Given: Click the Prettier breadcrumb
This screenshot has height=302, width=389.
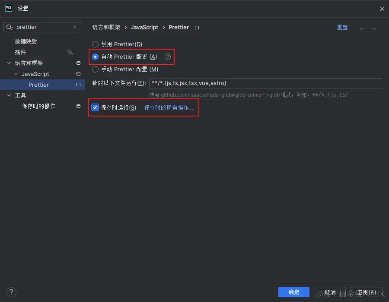Looking at the screenshot, I should coord(179,27).
